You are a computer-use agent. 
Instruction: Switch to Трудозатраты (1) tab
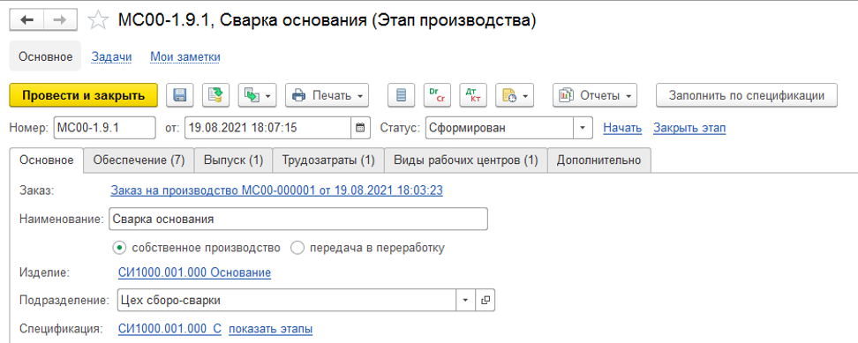tap(328, 160)
